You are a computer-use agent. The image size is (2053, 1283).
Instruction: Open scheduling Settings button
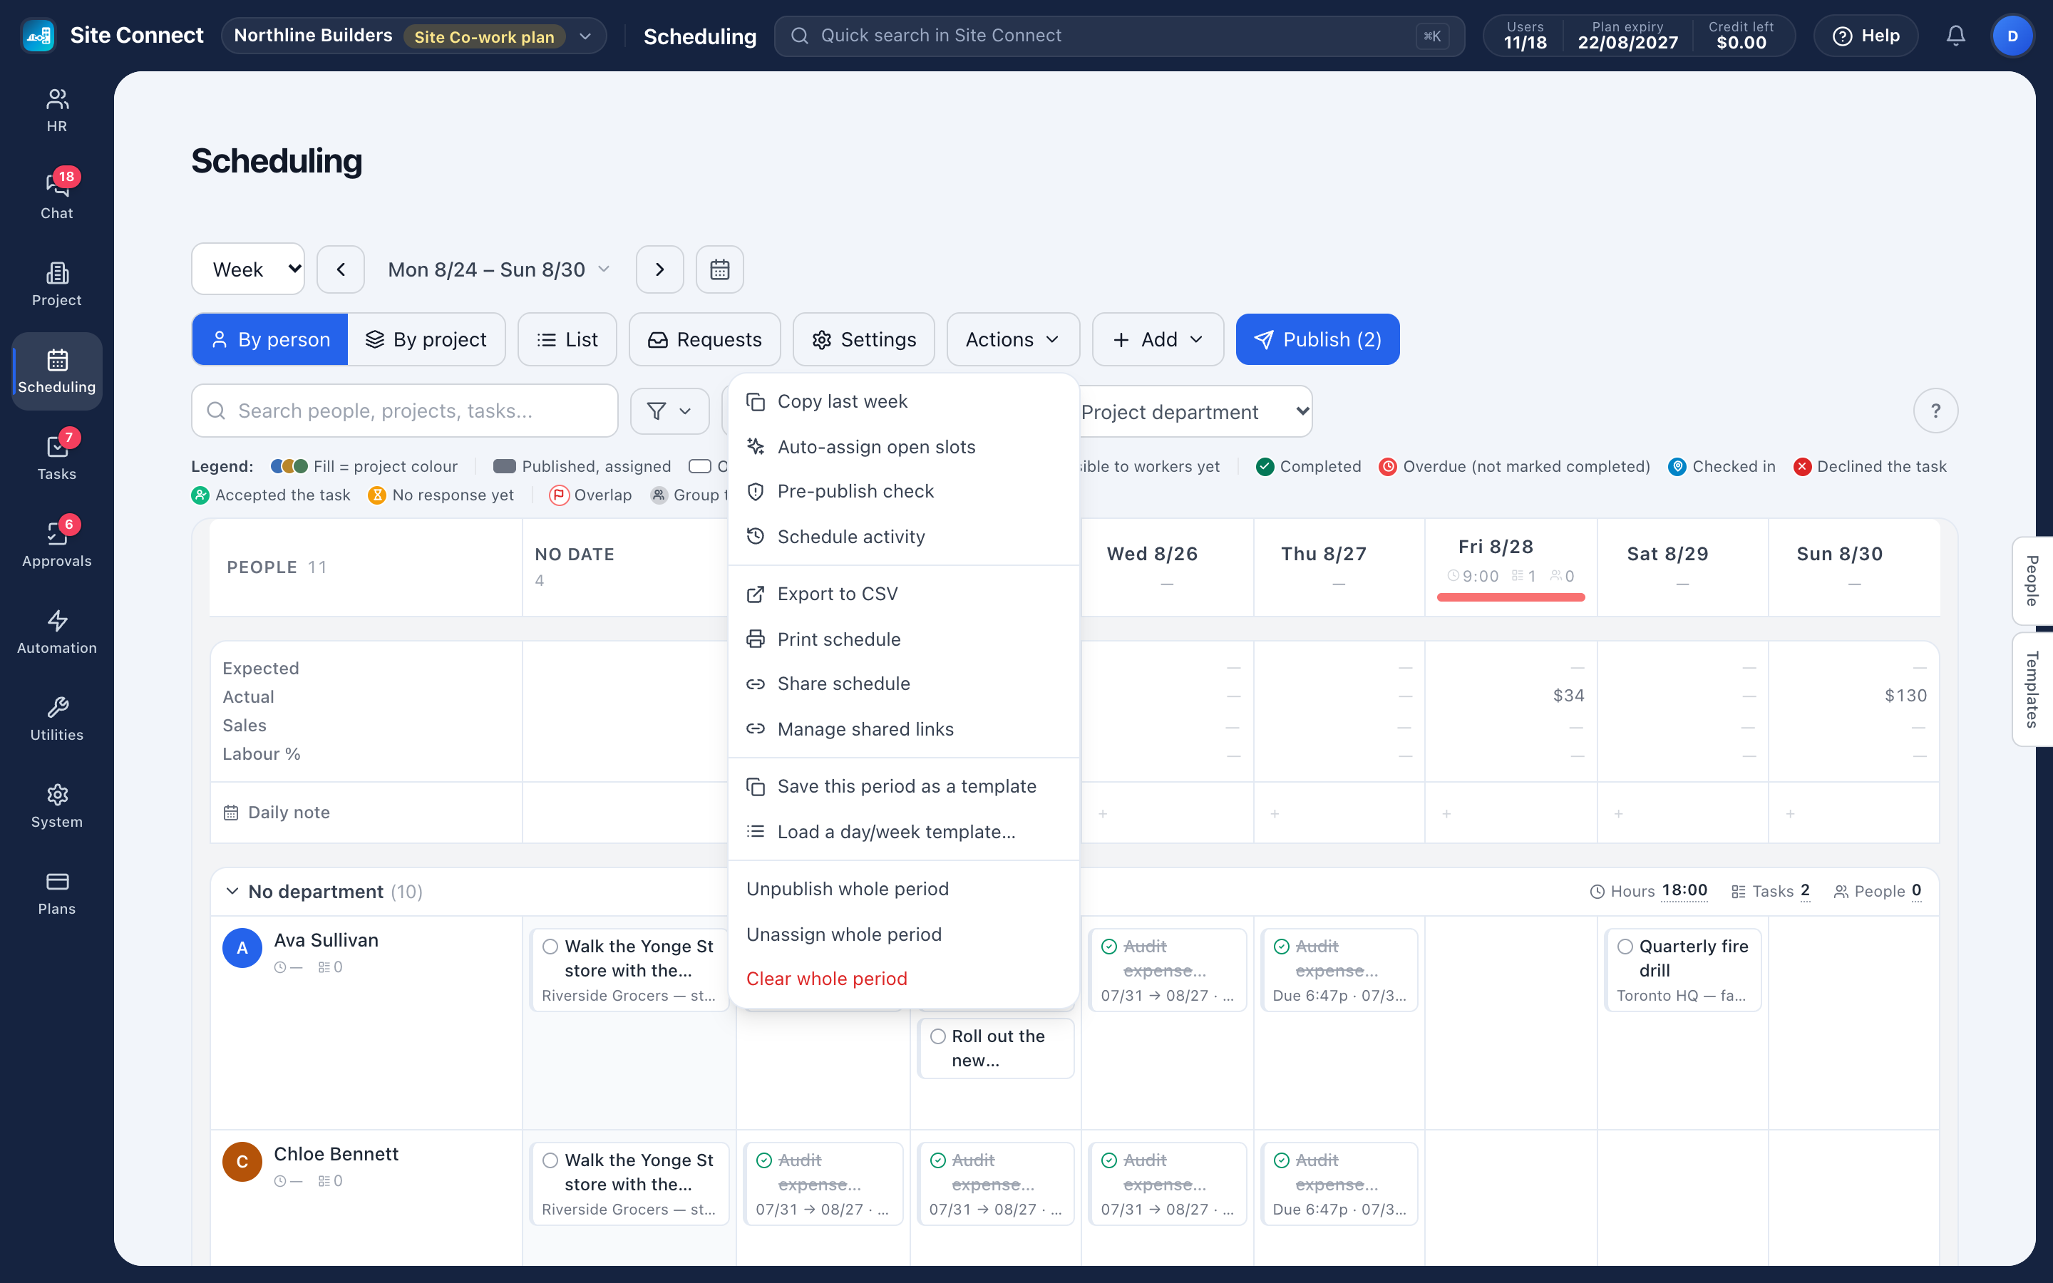(x=864, y=339)
